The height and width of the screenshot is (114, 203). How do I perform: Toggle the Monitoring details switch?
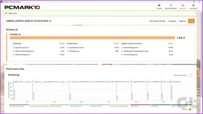190,75
